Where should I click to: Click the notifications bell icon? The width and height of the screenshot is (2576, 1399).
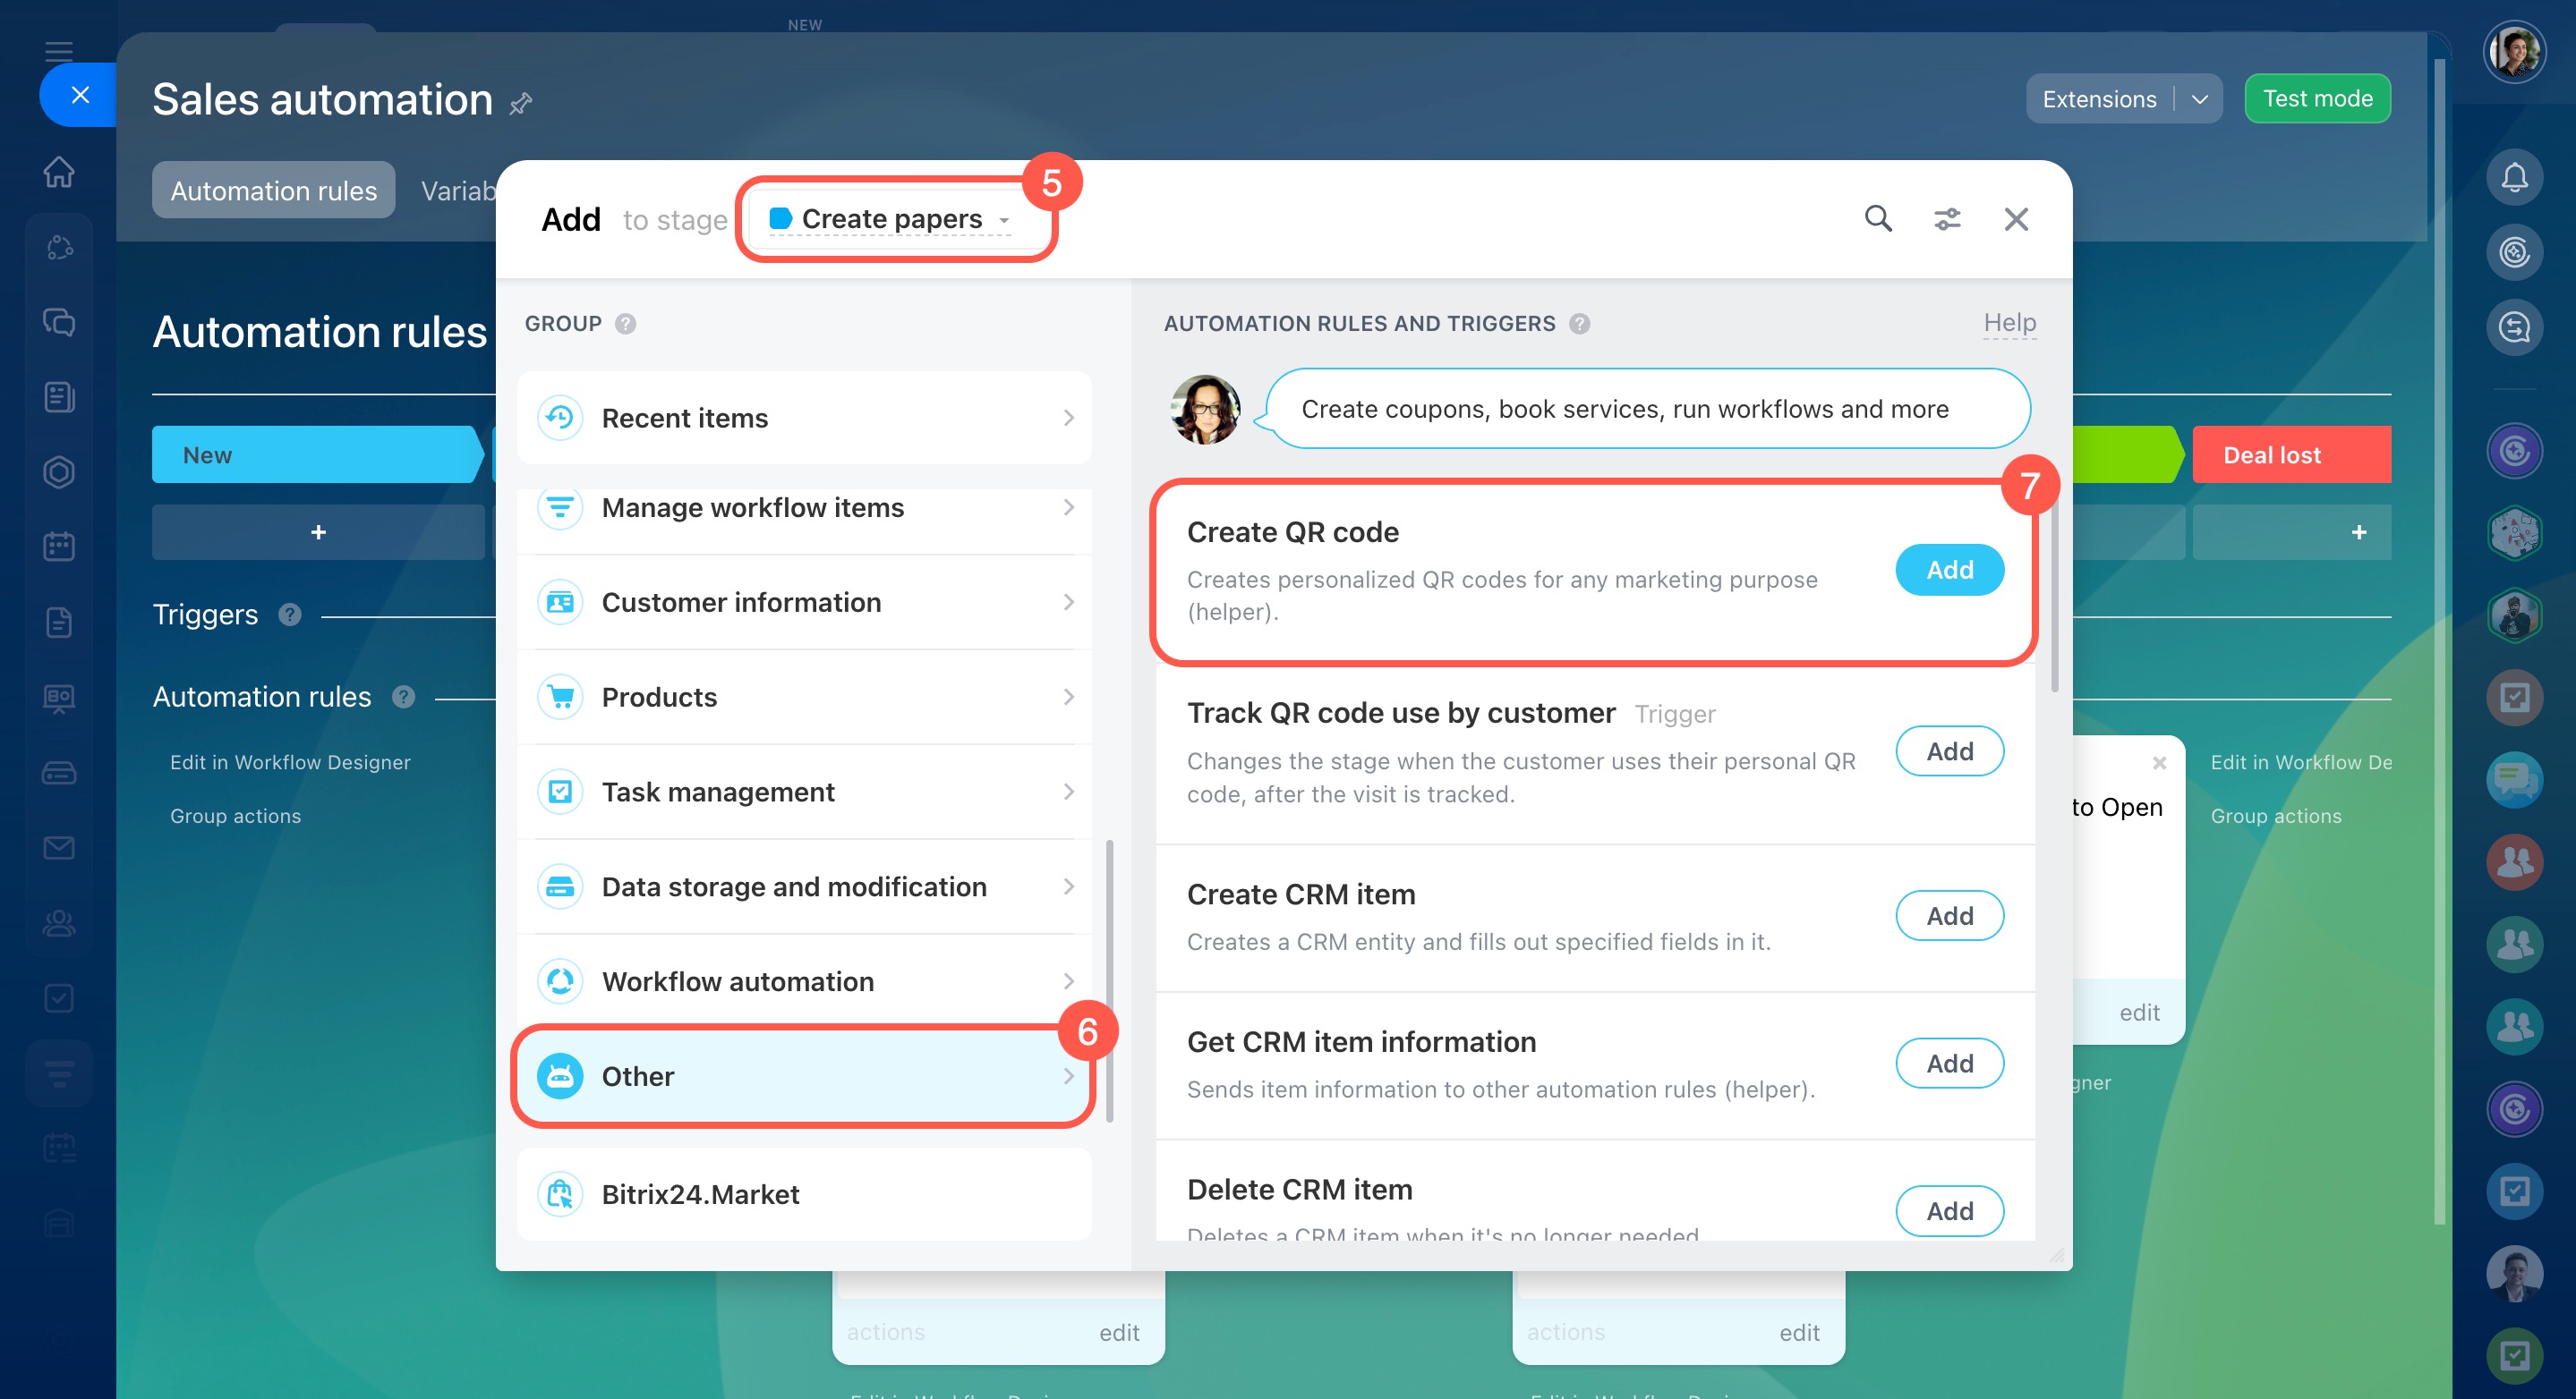pyautogui.click(x=2513, y=177)
